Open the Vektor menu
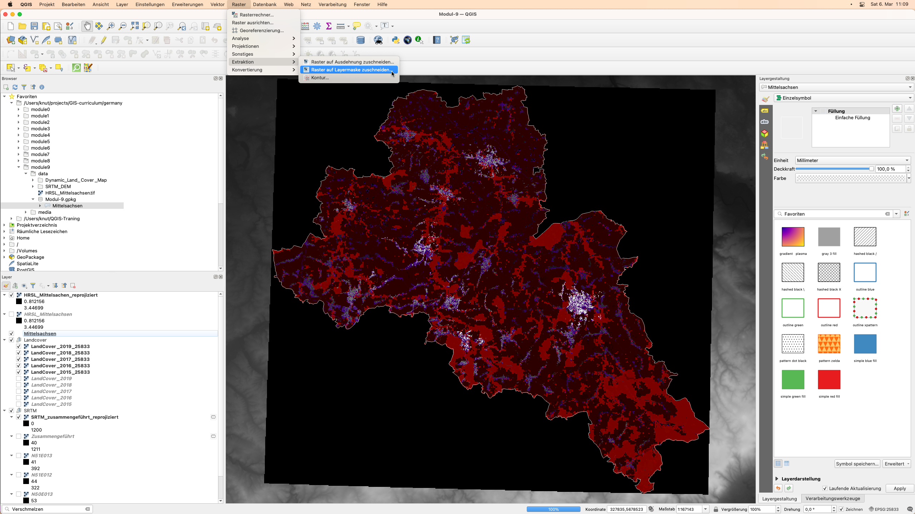 217,4
